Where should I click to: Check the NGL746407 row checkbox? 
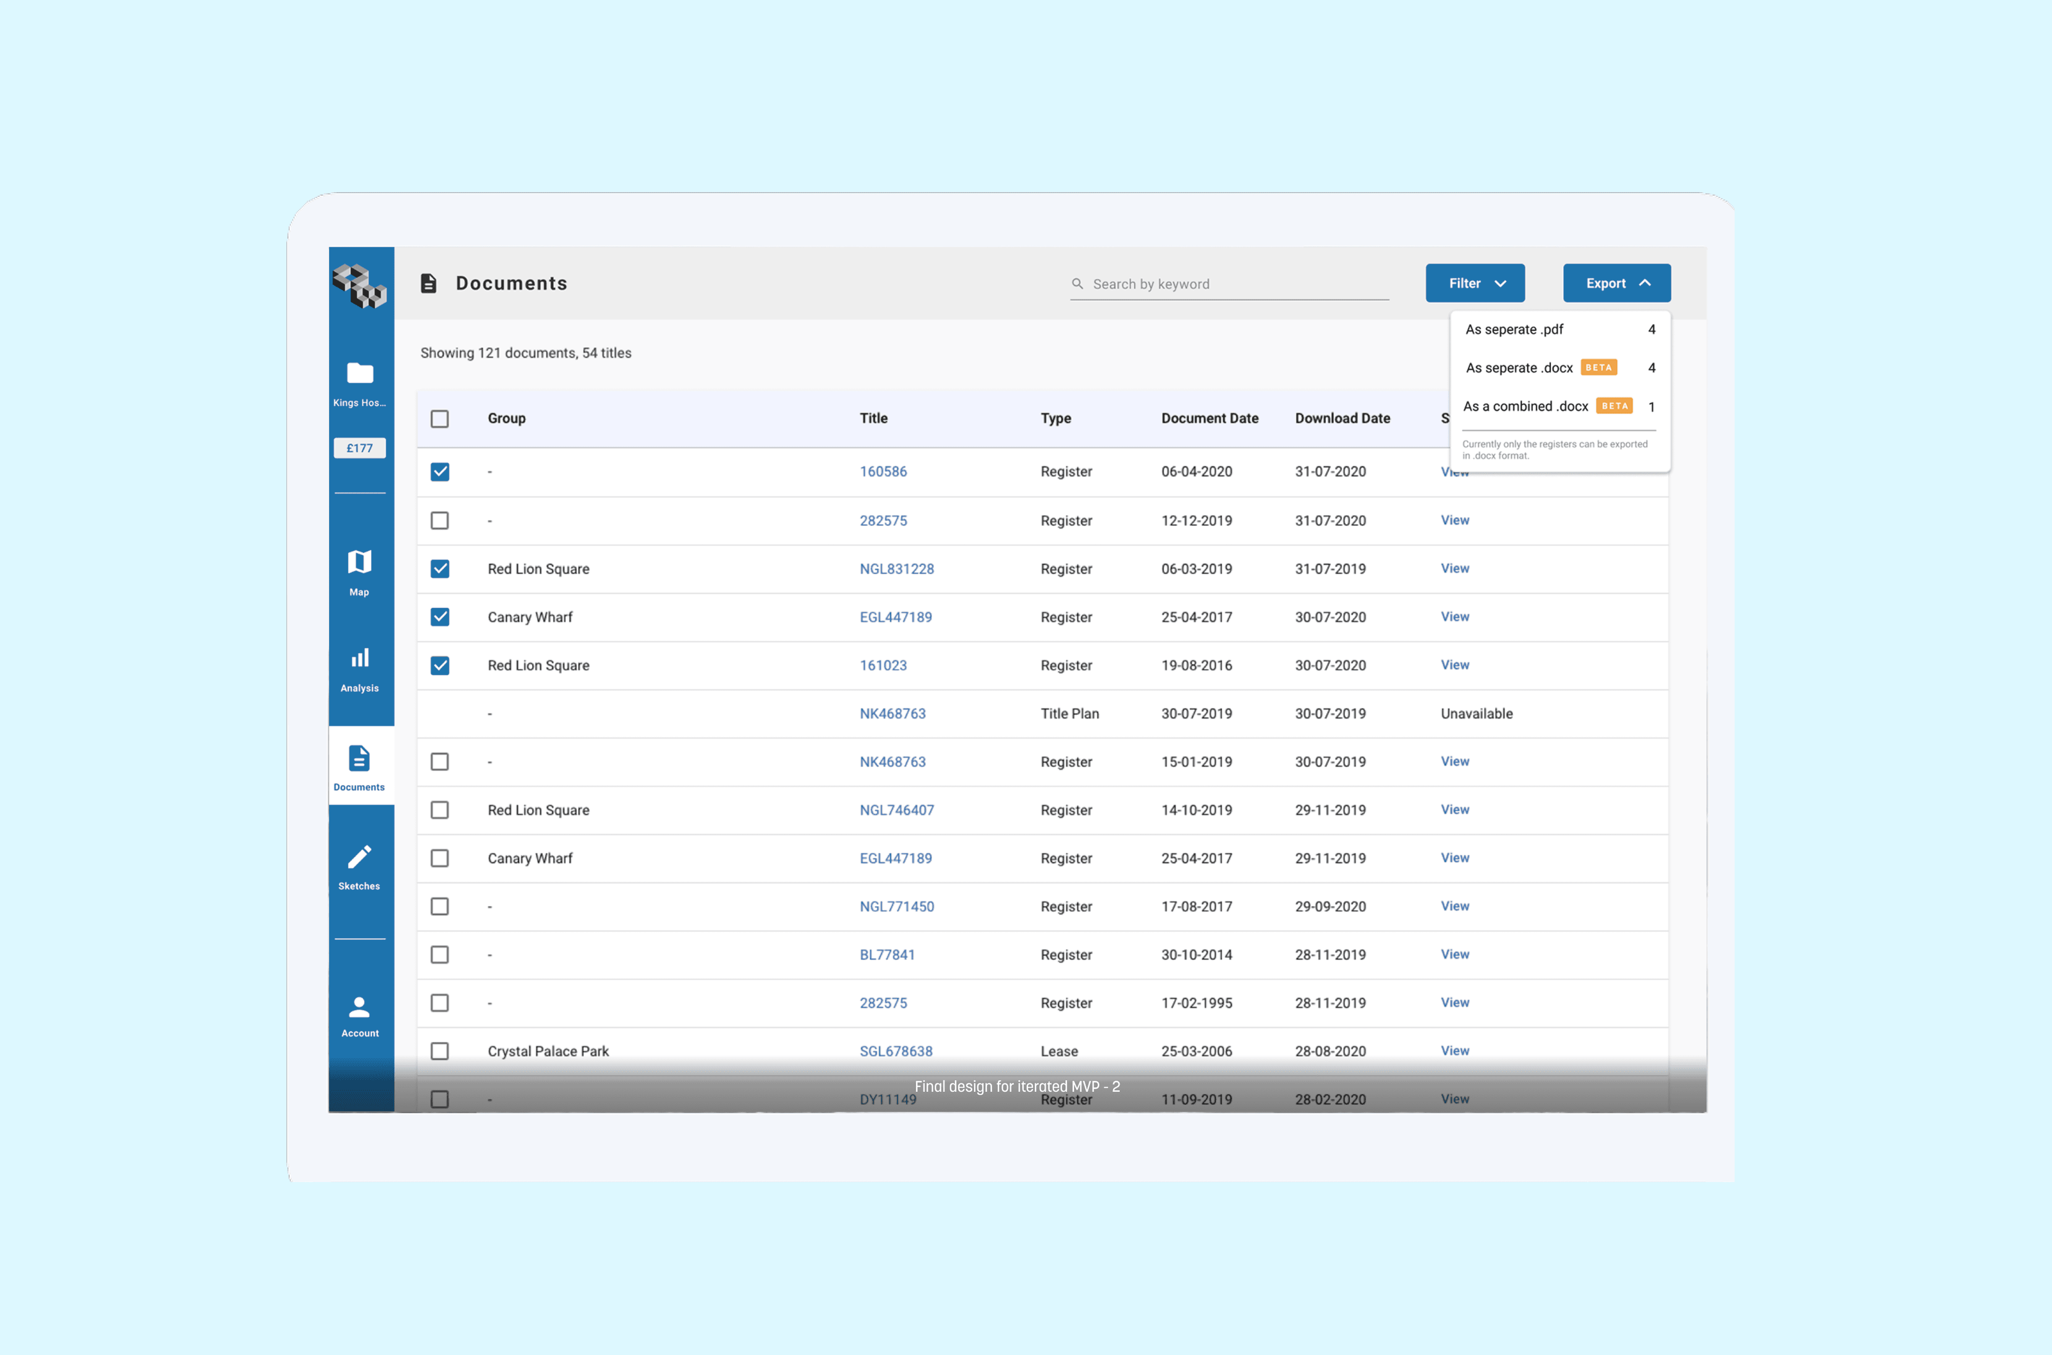[x=440, y=811]
